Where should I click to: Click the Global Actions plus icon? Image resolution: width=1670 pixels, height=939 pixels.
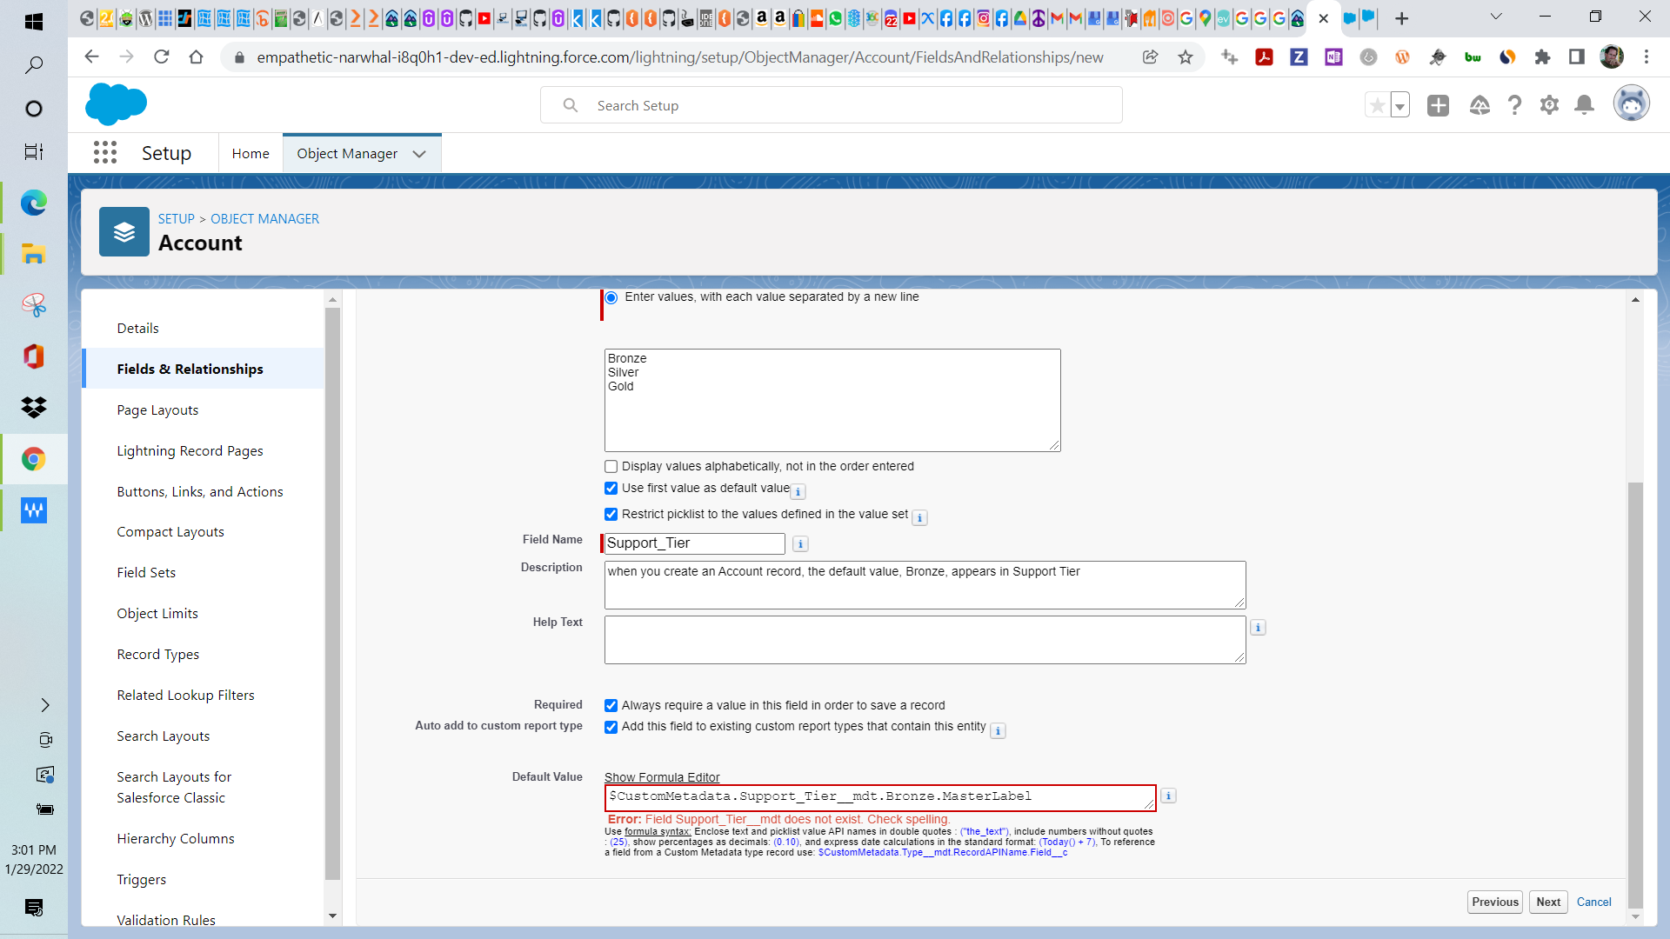1438,104
